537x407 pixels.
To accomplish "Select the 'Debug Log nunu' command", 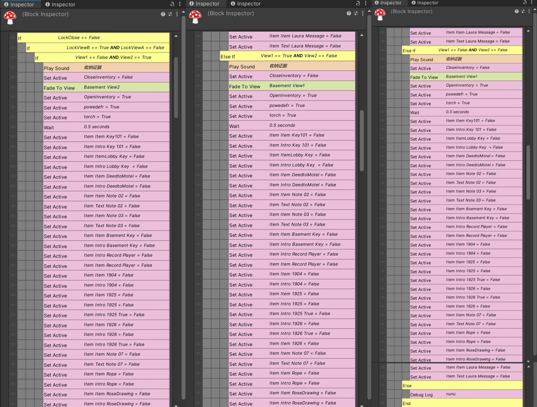I will click(466, 394).
